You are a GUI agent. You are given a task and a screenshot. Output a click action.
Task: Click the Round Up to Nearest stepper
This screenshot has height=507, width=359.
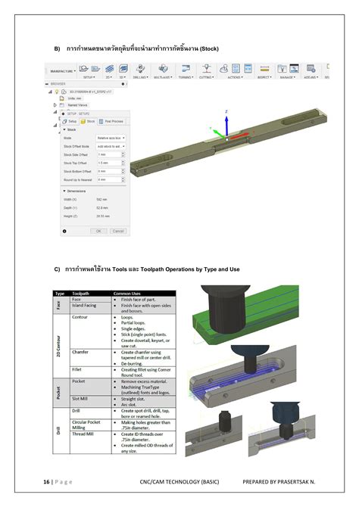(x=123, y=180)
